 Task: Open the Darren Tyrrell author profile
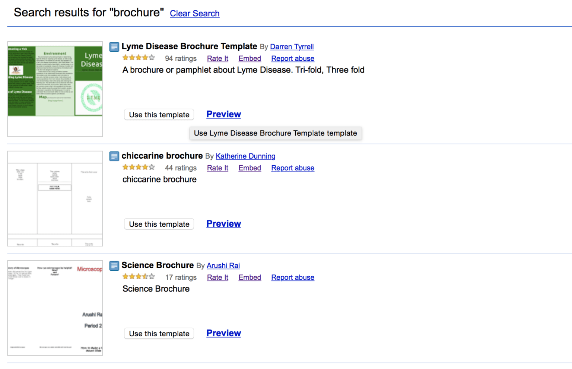(292, 47)
